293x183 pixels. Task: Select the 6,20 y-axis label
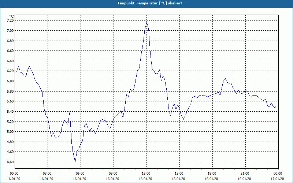point(10,71)
